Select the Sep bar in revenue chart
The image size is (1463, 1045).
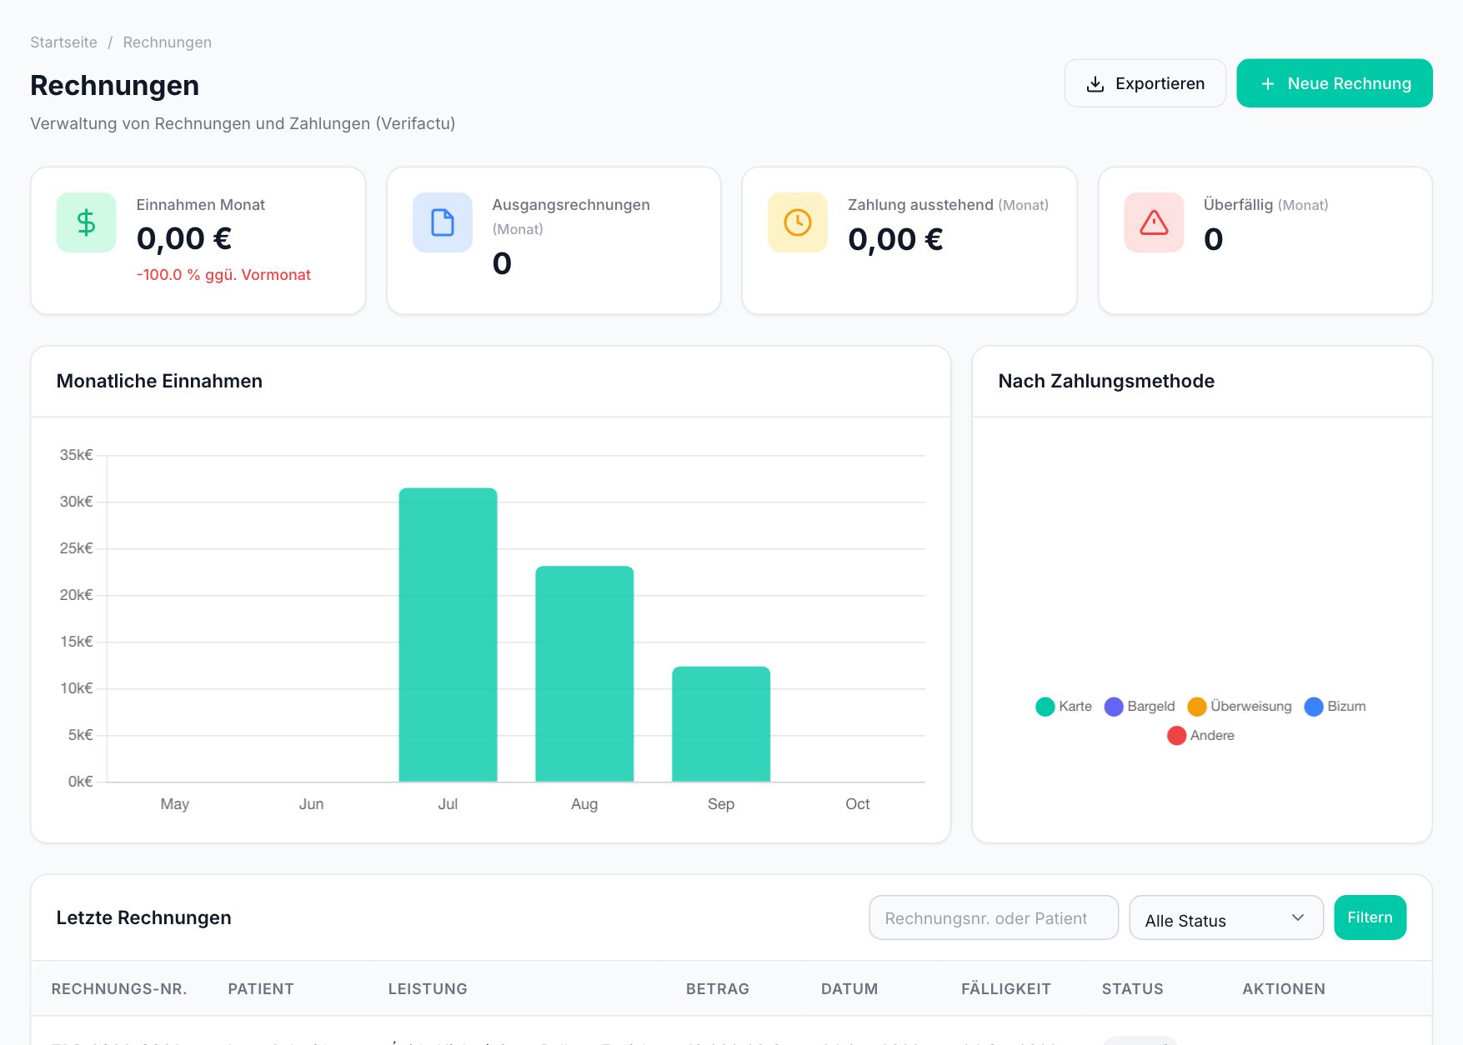[x=721, y=724]
